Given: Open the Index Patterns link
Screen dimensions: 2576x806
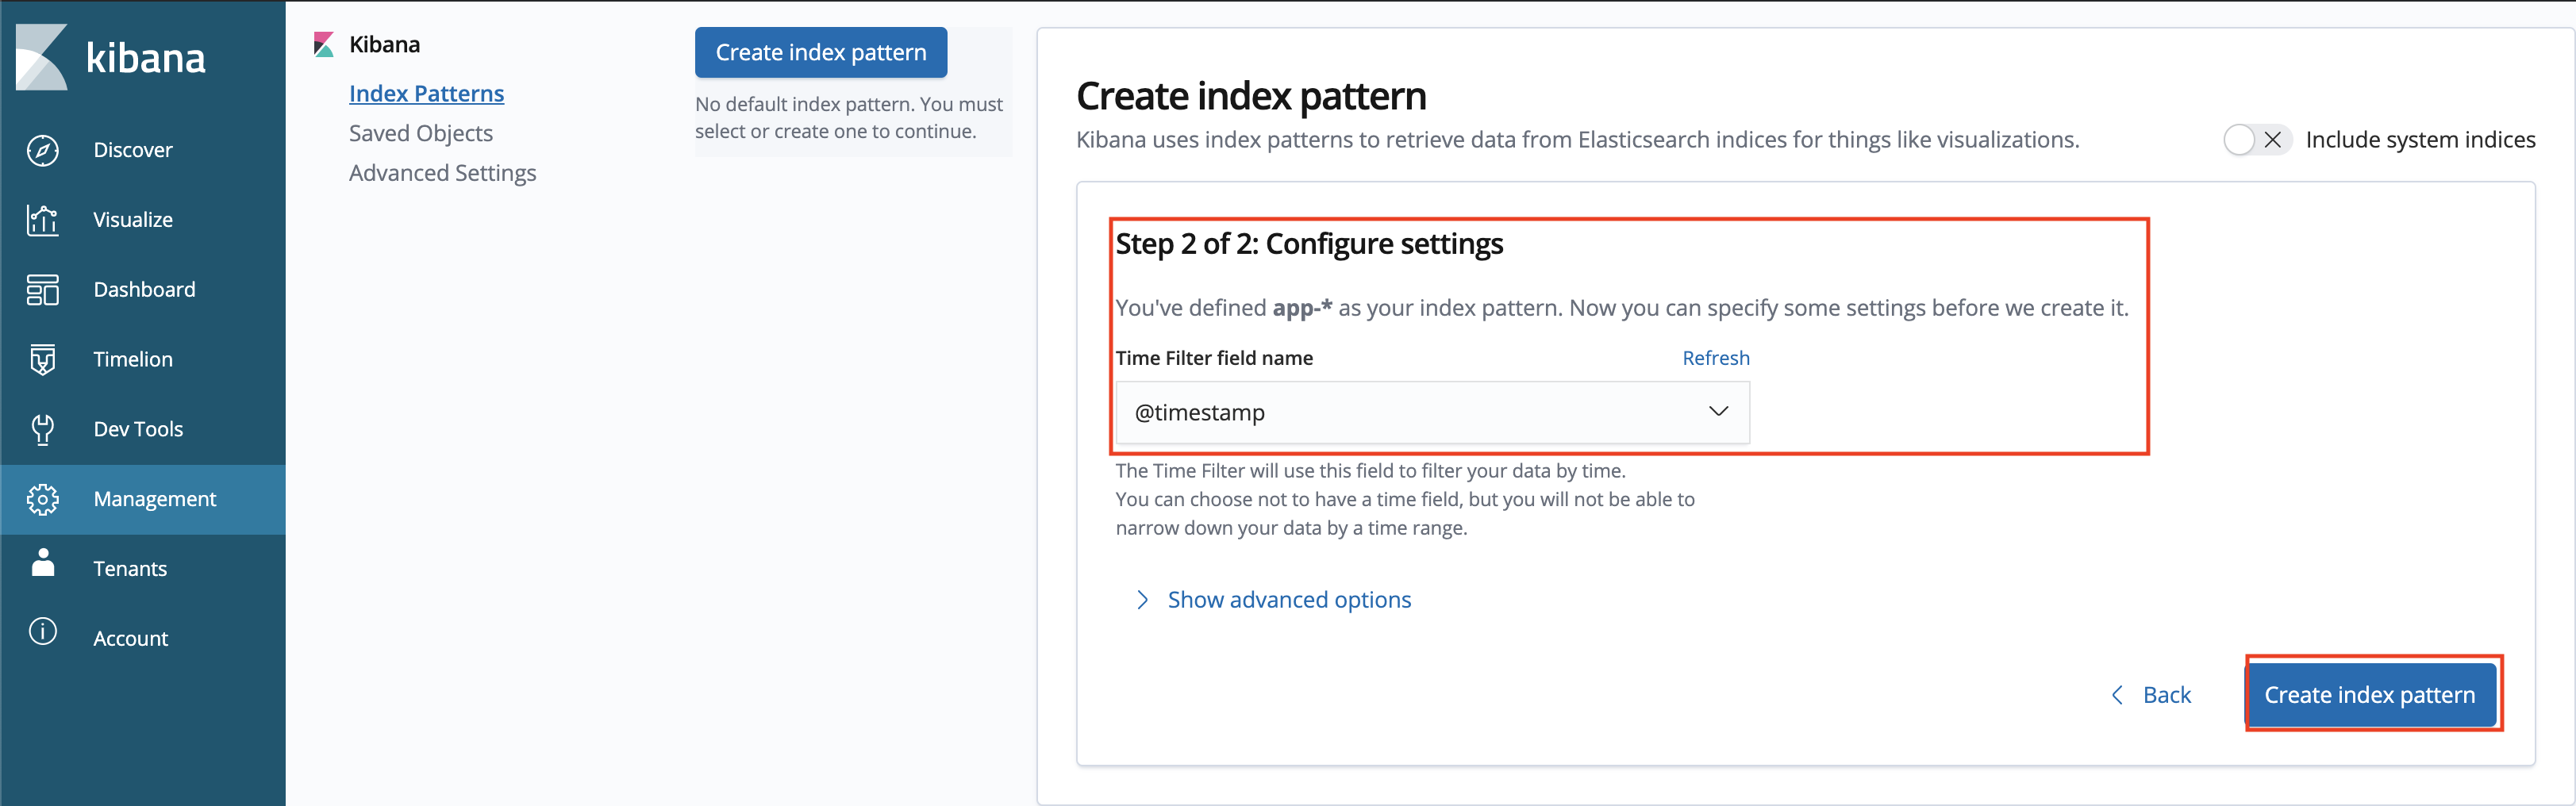Looking at the screenshot, I should pyautogui.click(x=426, y=93).
